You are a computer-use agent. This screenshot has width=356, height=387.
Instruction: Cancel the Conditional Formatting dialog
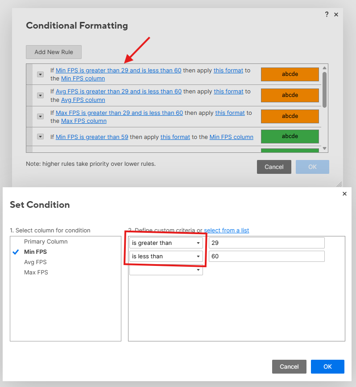coord(274,167)
